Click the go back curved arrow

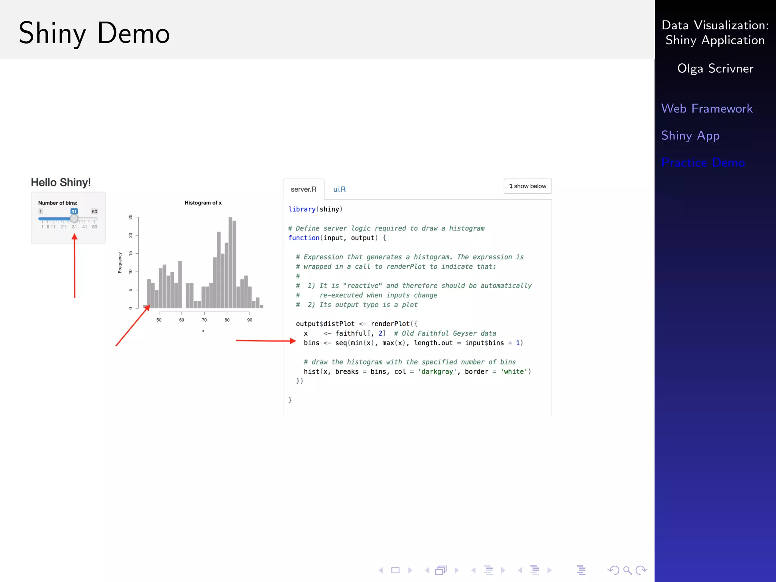click(x=613, y=570)
